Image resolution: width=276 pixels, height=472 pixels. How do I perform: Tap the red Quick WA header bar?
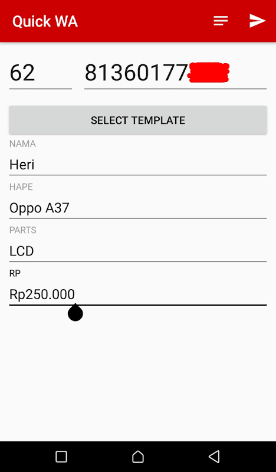pos(138,21)
